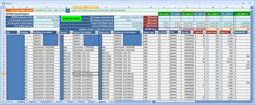Click the CM Events label cell
The height and width of the screenshot is (105, 255).
pos(151,17)
